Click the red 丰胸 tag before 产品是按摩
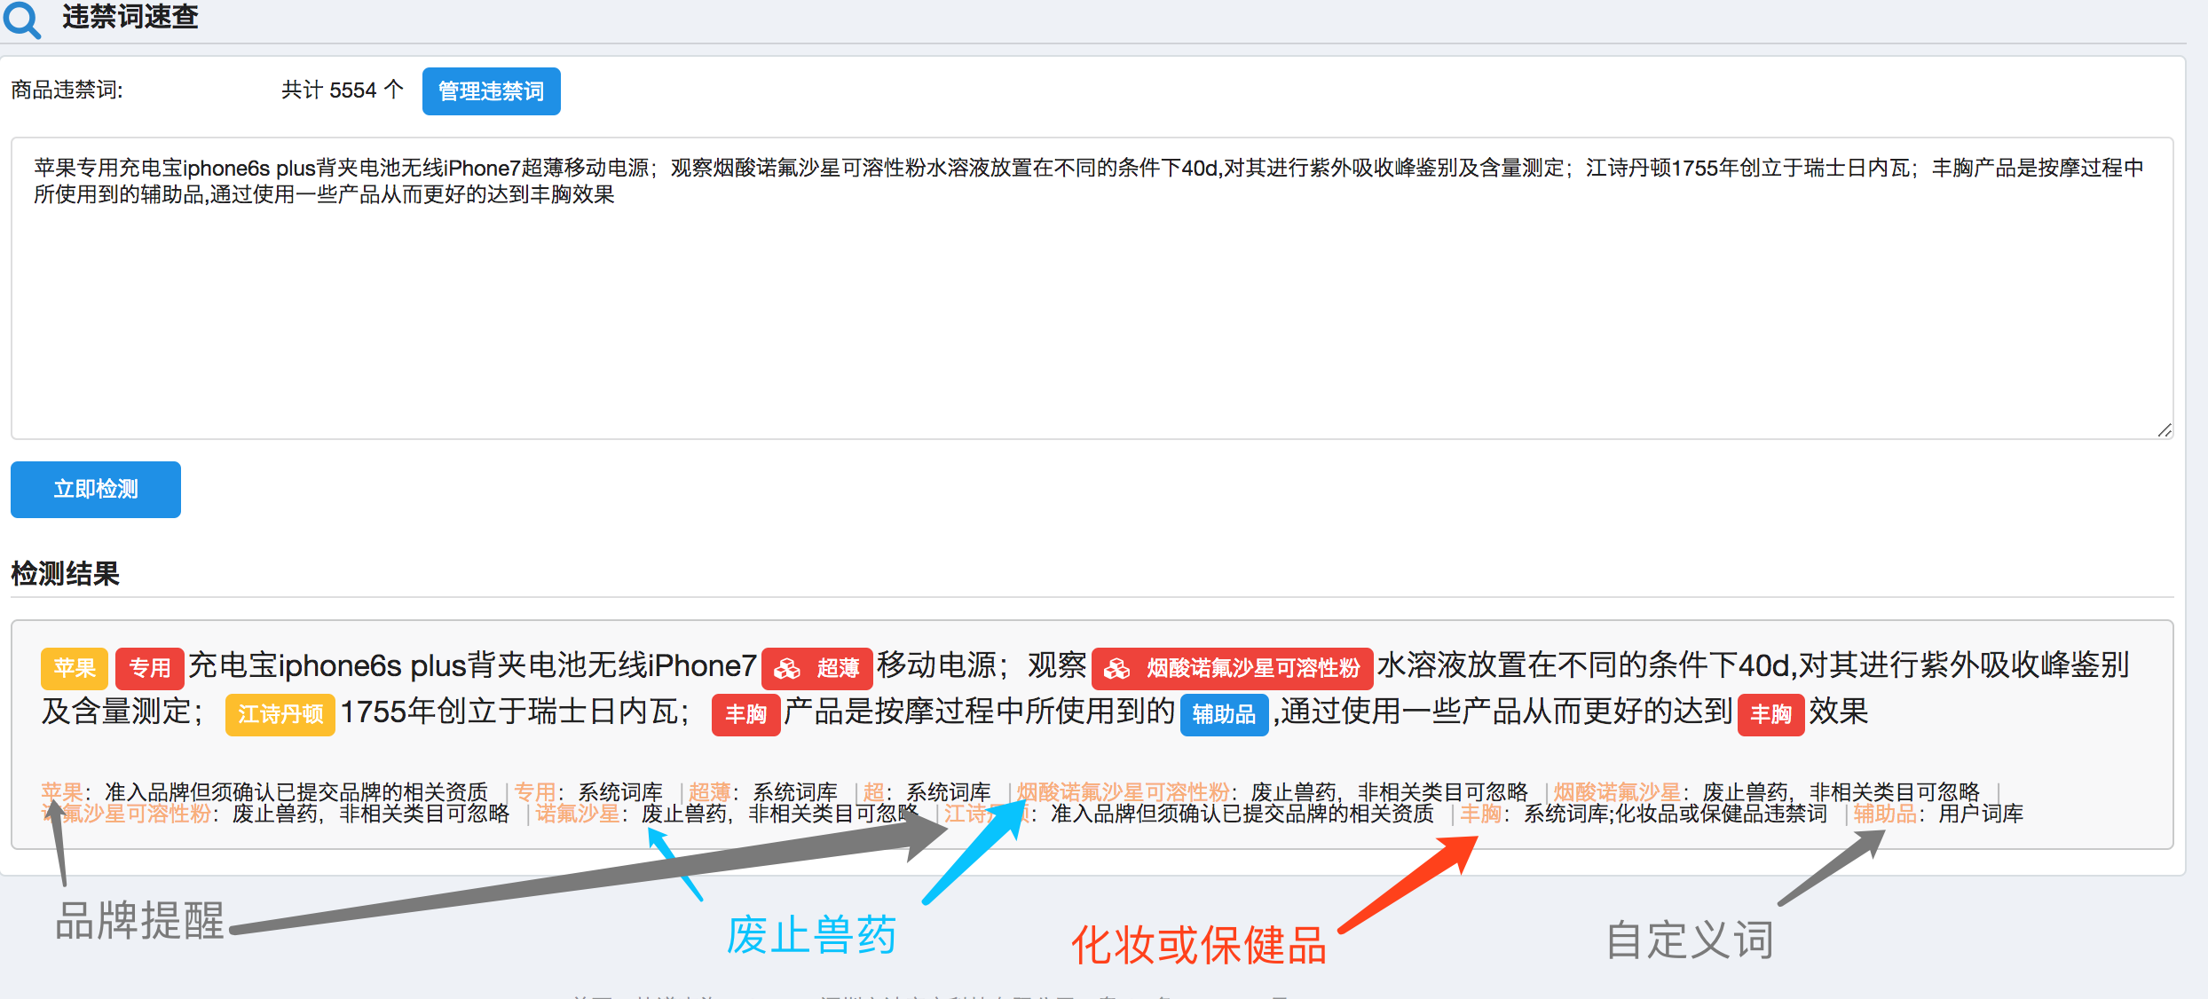This screenshot has height=999, width=2208. (x=745, y=714)
